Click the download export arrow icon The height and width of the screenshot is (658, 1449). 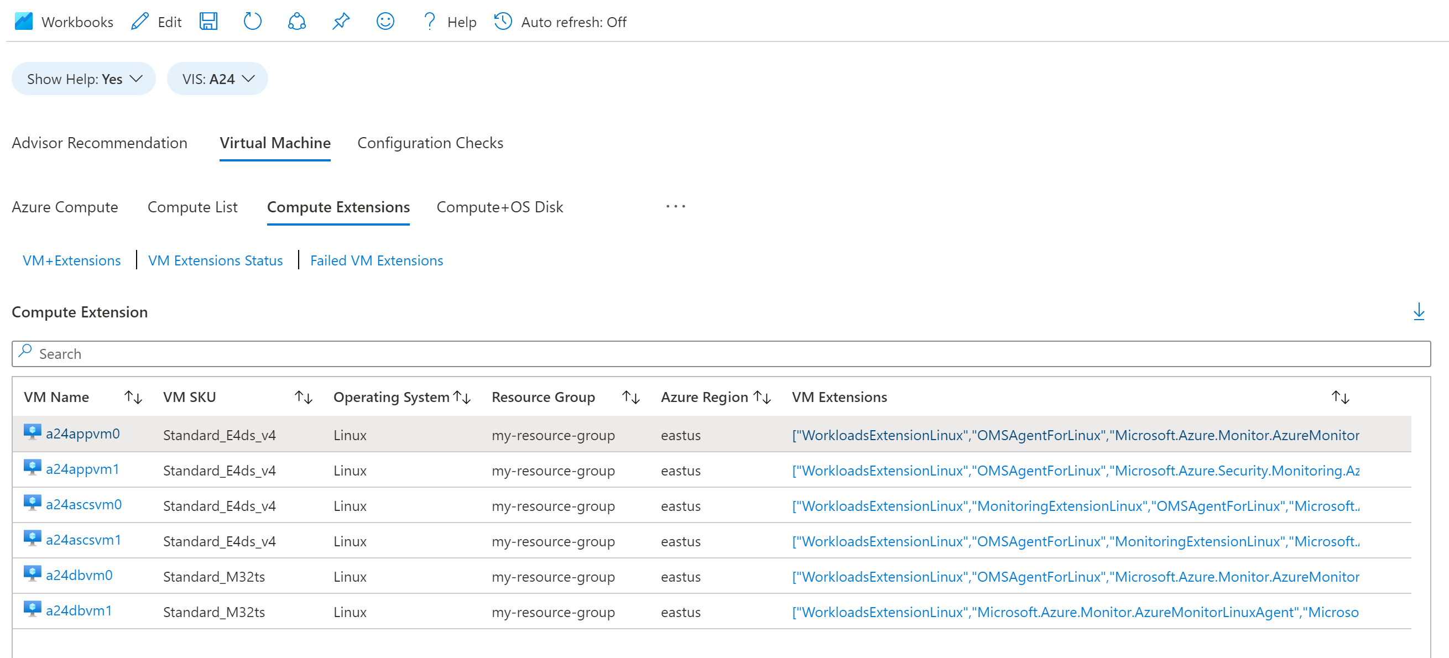click(x=1418, y=311)
